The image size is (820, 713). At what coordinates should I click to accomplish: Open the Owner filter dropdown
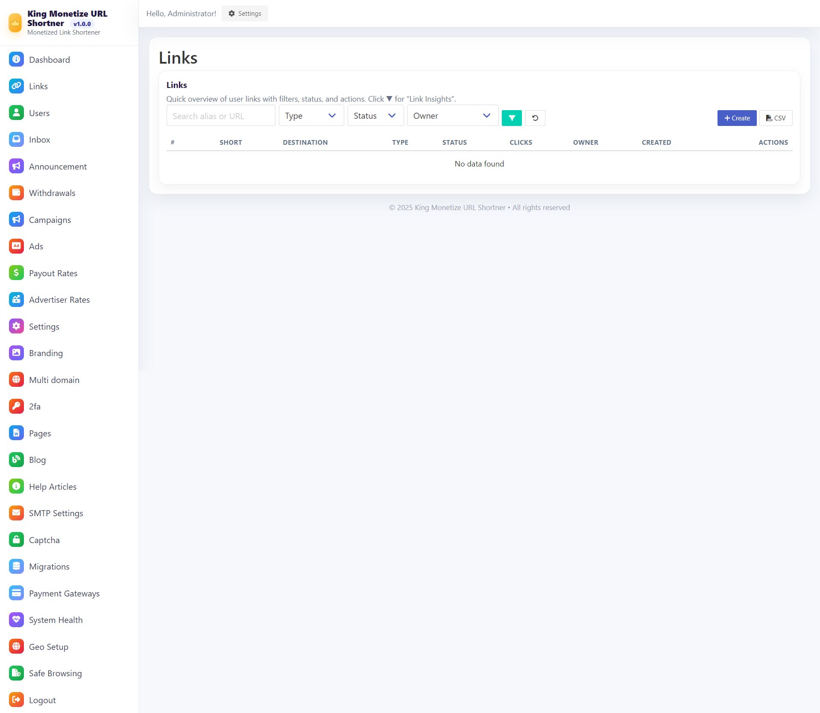tap(452, 116)
